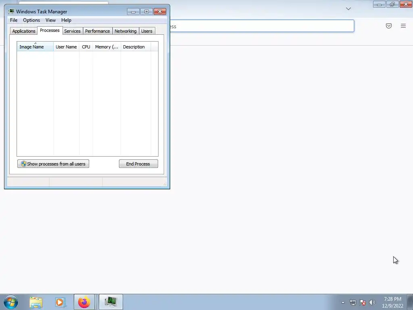The width and height of the screenshot is (413, 310).
Task: Show hidden tray icons arrow
Action: coord(343,302)
